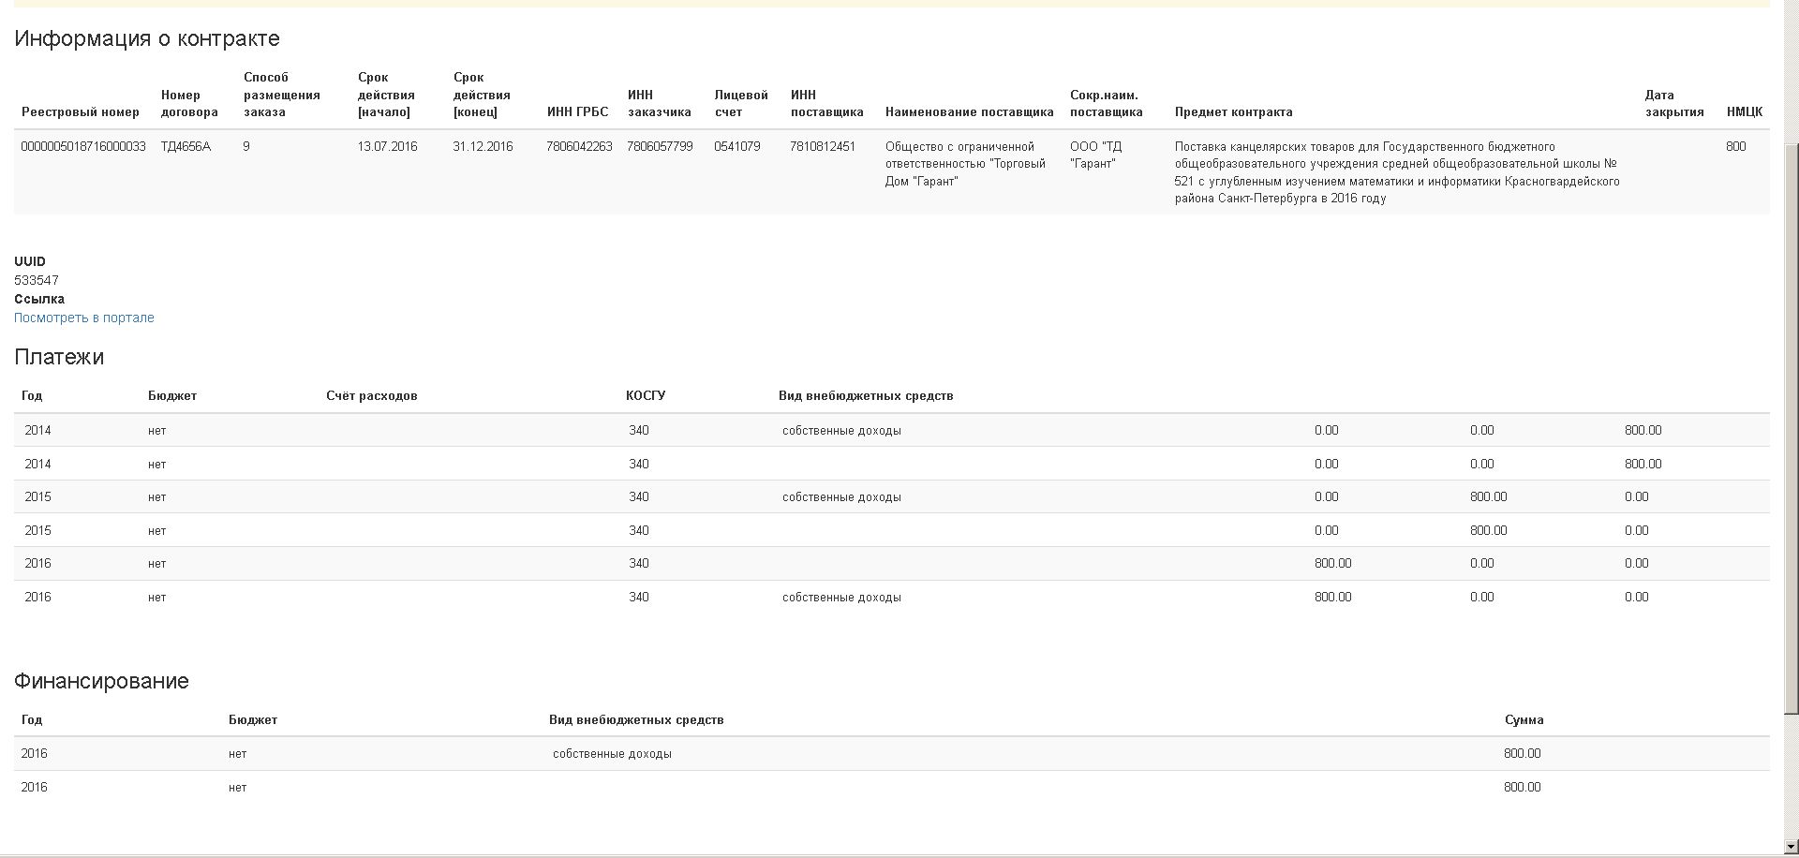1799x858 pixels.
Task: Select registry number 0000005018716000033
Action: 83,146
